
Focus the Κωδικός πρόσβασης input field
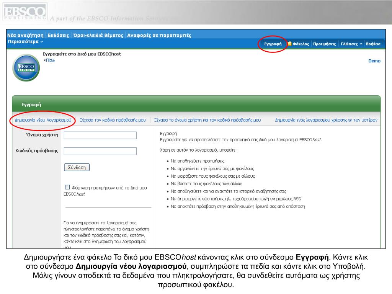coord(100,151)
